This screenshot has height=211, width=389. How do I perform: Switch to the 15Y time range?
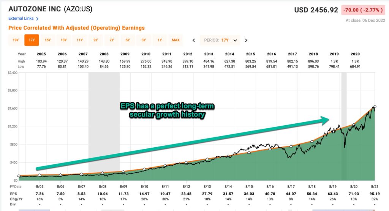(x=47, y=40)
